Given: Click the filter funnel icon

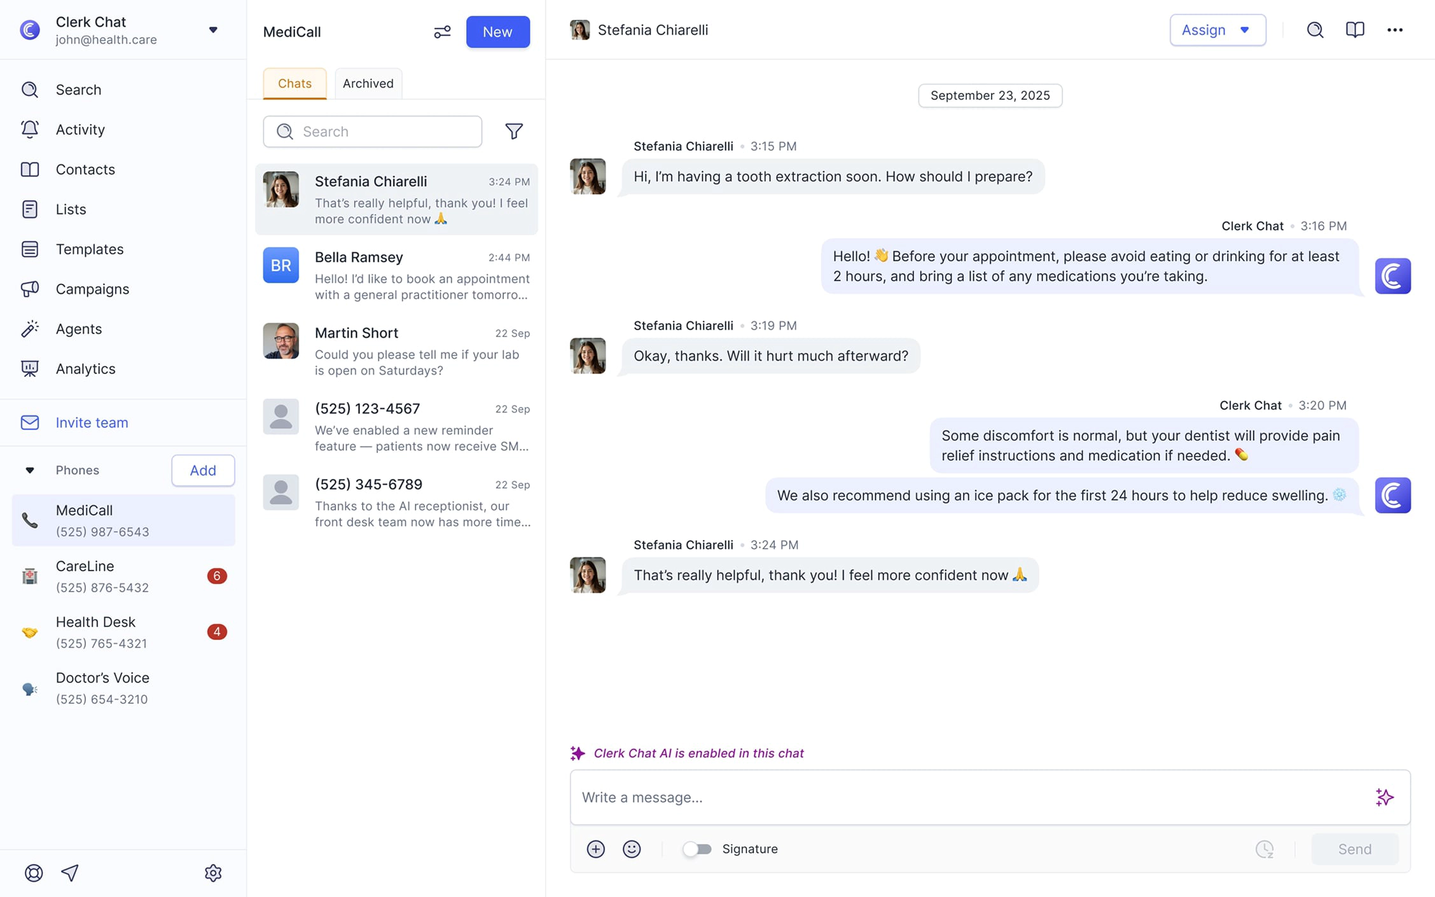Looking at the screenshot, I should pos(514,131).
